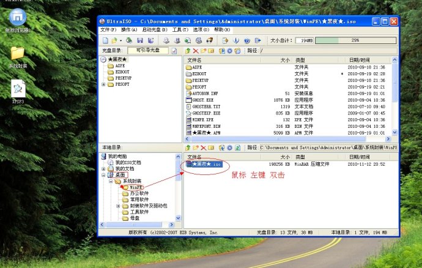
Task: Open the 工具(T) menu
Action: click(x=180, y=29)
